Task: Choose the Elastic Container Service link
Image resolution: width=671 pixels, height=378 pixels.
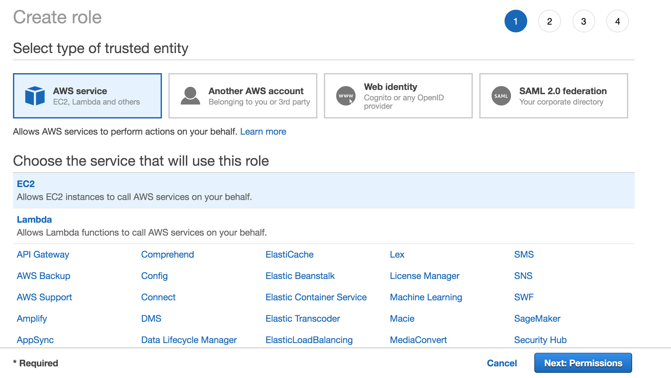Action: (x=316, y=297)
